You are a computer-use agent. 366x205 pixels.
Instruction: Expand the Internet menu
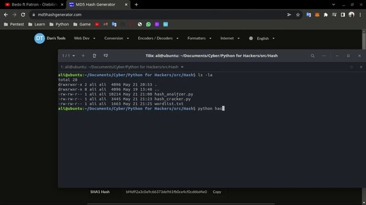point(230,38)
